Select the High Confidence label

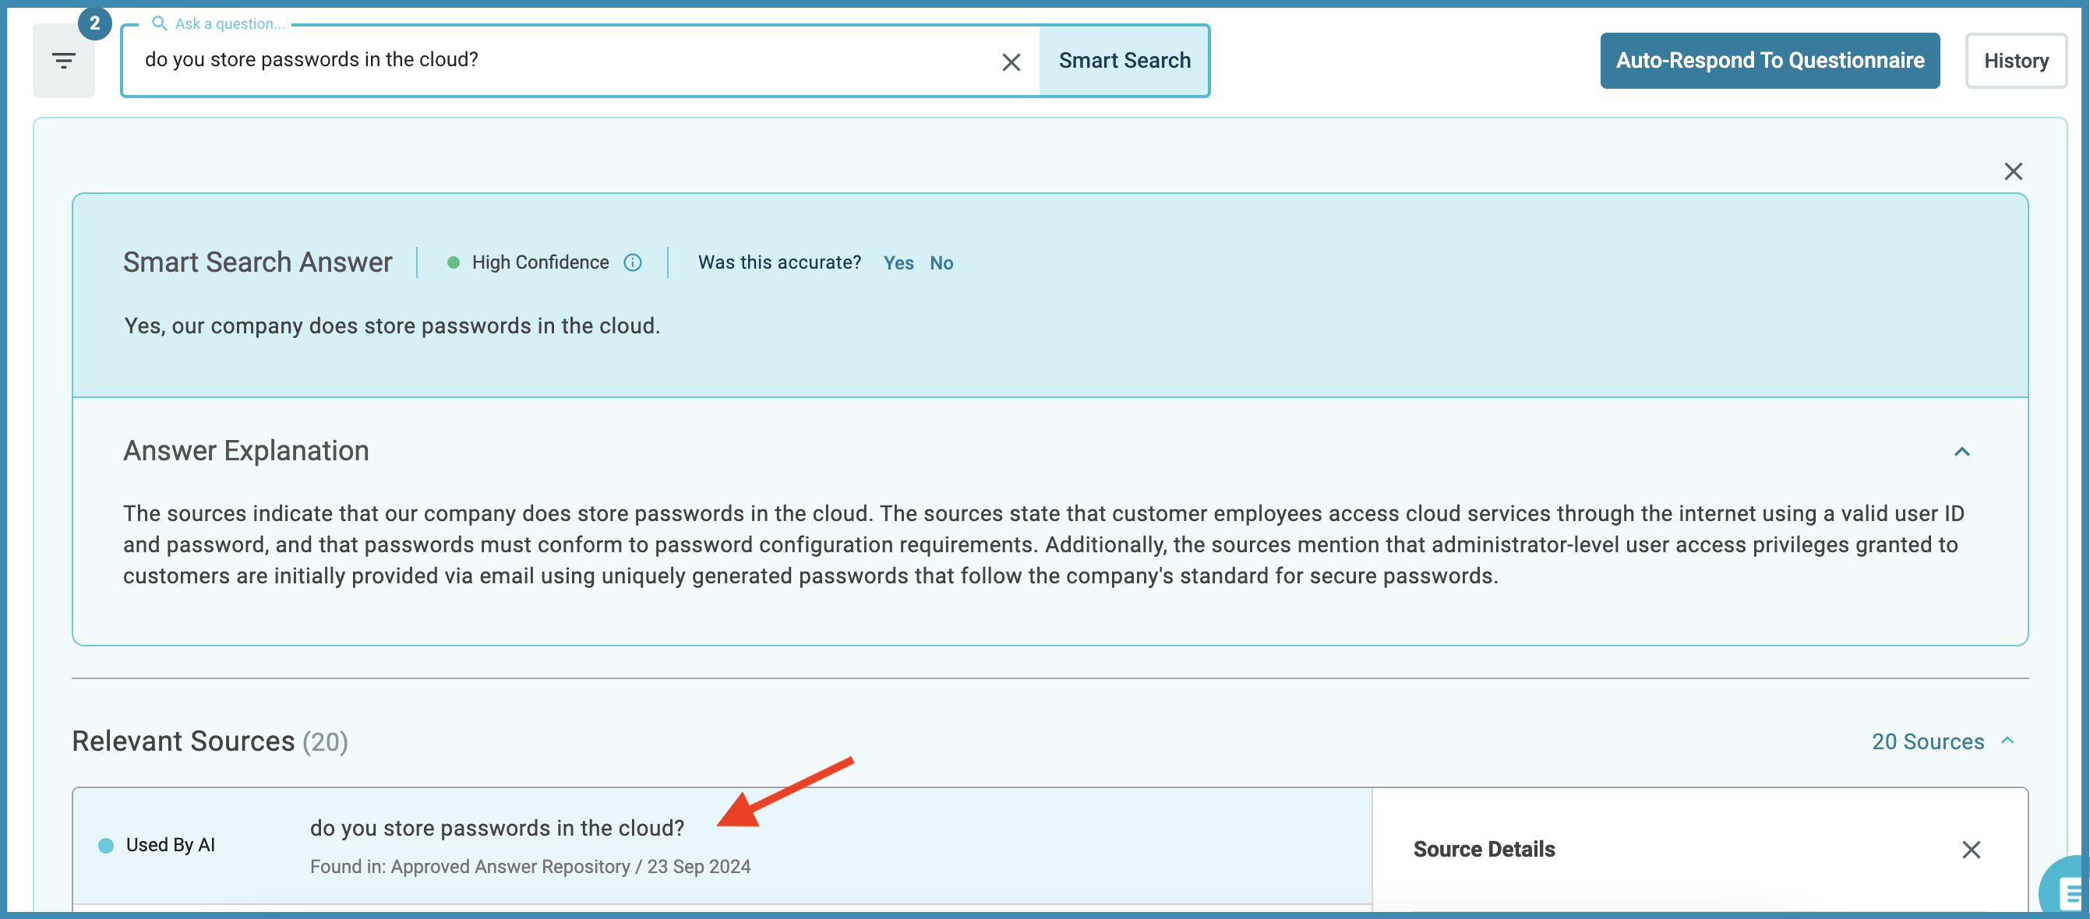pyautogui.click(x=540, y=262)
